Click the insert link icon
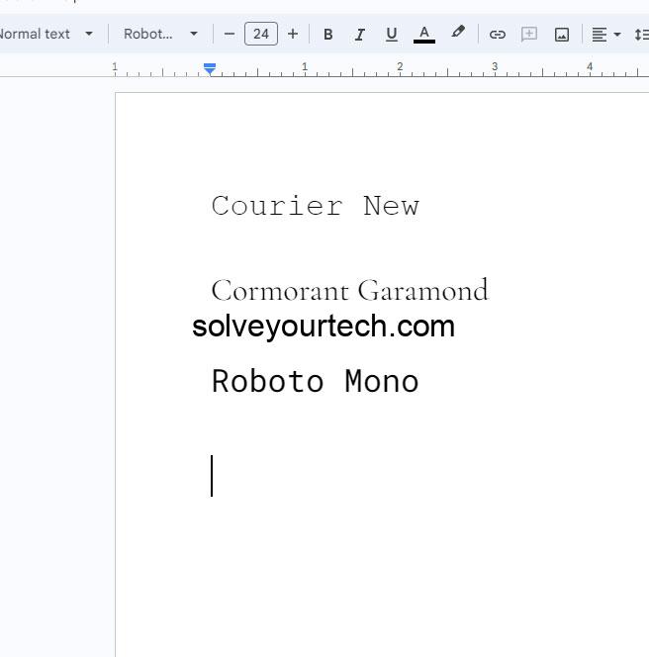This screenshot has width=649, height=657. click(x=498, y=34)
